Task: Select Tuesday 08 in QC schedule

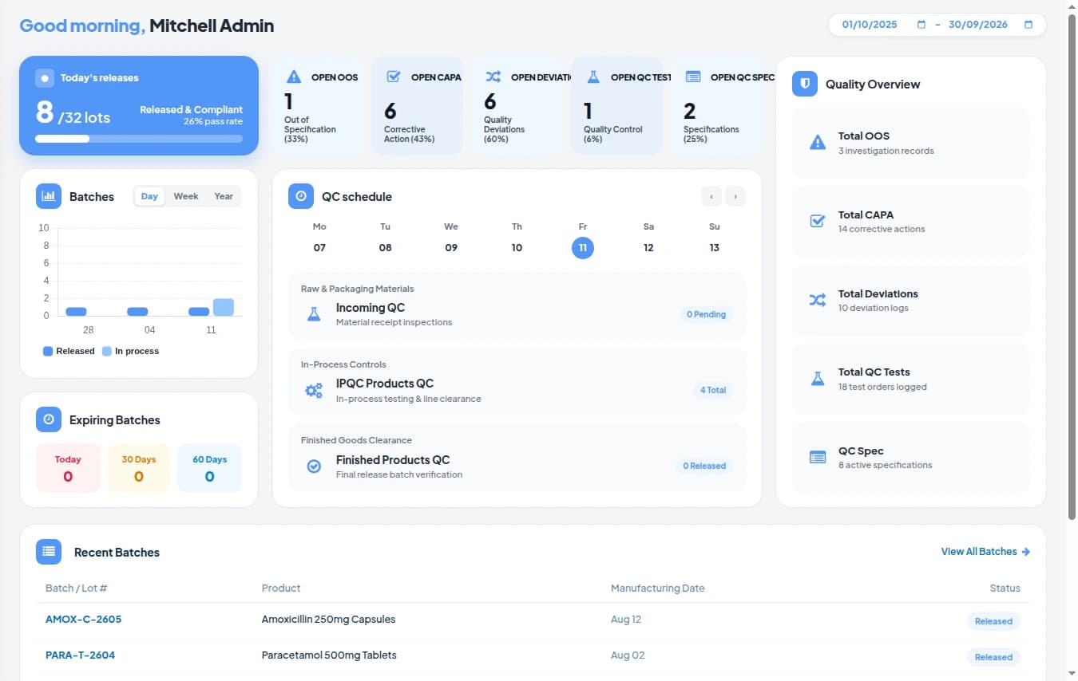Action: click(386, 247)
